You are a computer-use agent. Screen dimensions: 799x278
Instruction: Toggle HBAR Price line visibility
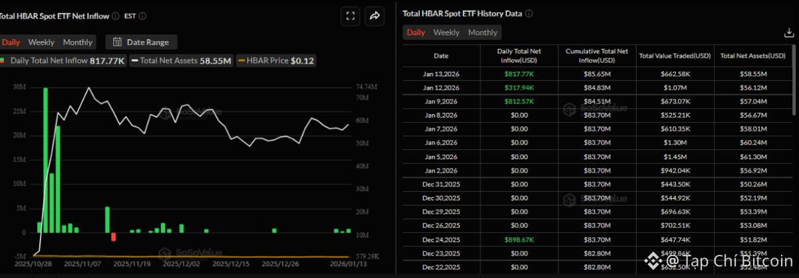point(276,61)
